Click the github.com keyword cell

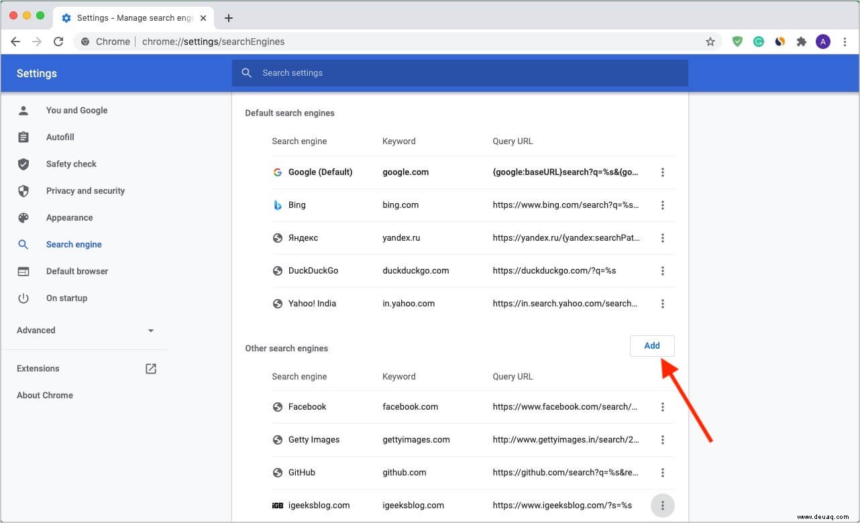pyautogui.click(x=405, y=473)
